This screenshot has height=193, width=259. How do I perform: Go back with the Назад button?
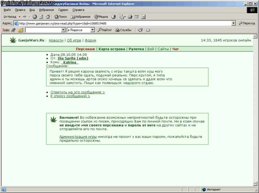10,17
